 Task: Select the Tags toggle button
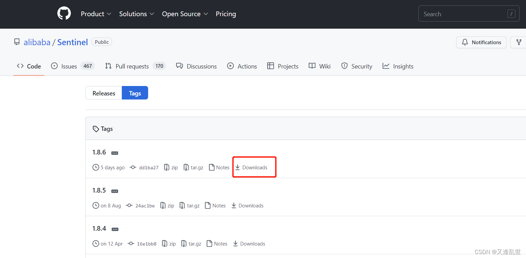[x=135, y=93]
